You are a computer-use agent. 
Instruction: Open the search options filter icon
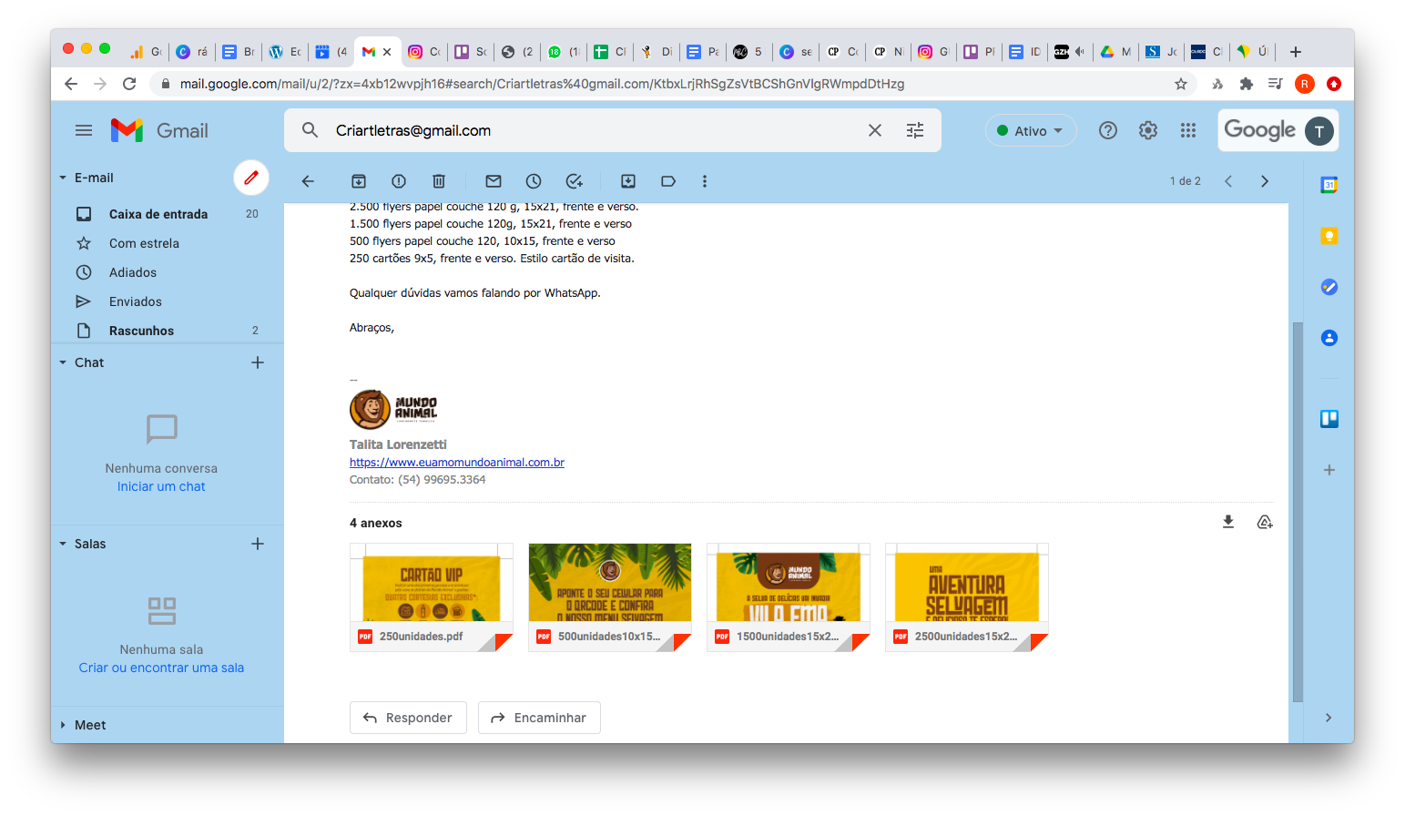pyautogui.click(x=915, y=130)
